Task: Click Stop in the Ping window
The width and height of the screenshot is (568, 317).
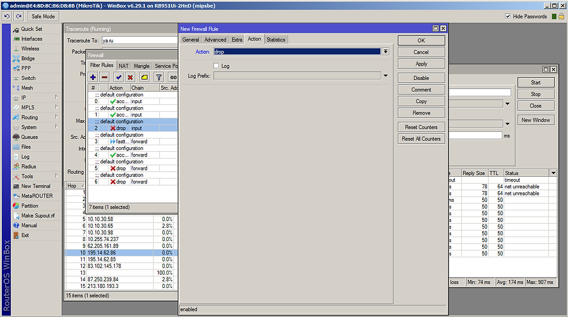Action: pyautogui.click(x=536, y=94)
